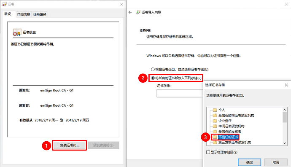Click the 证书导入向导 wizard icon
This screenshot has width=291, height=167.
[138, 12]
